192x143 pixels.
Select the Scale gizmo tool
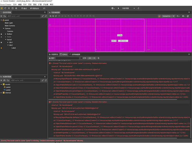point(9,8)
